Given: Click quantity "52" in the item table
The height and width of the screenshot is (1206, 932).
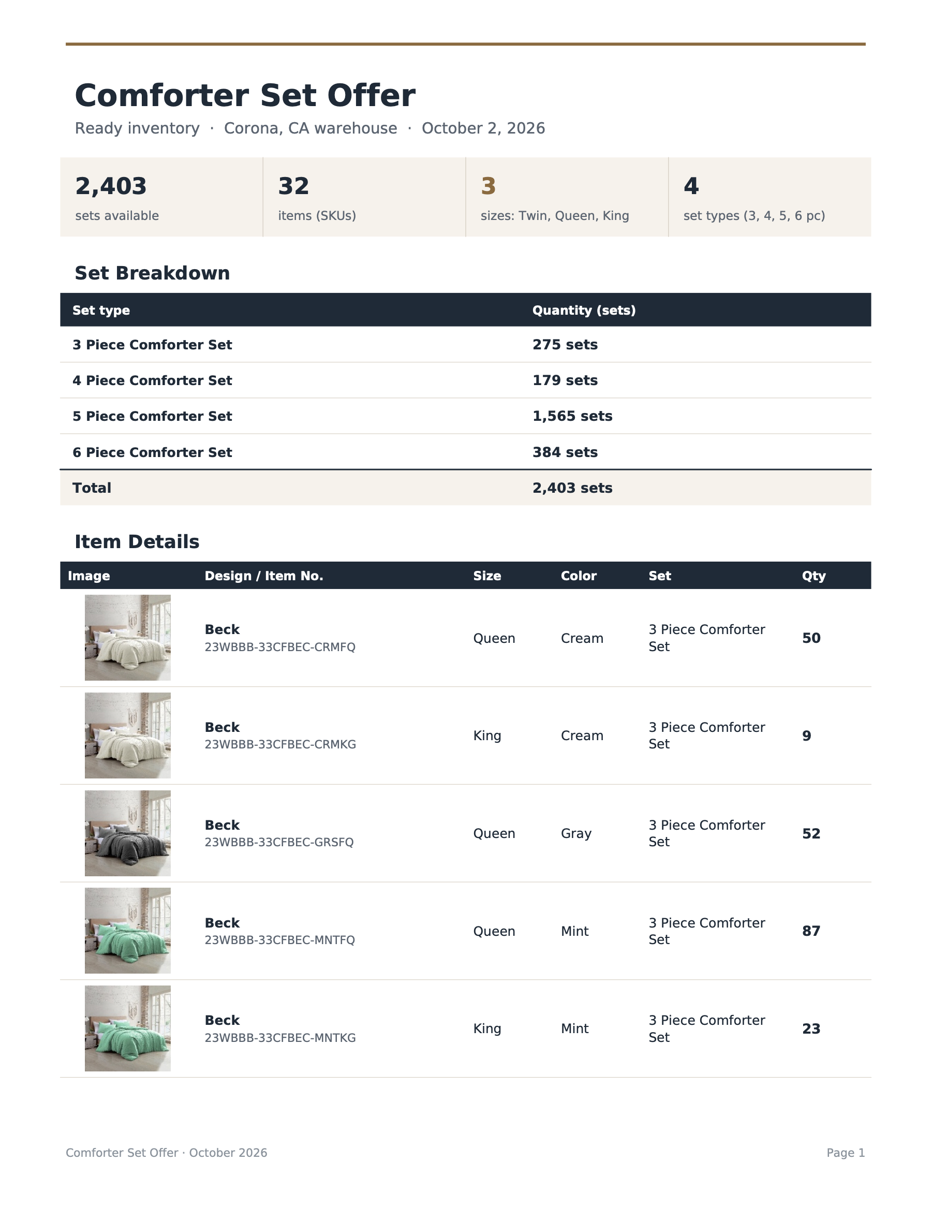Looking at the screenshot, I should point(811,834).
